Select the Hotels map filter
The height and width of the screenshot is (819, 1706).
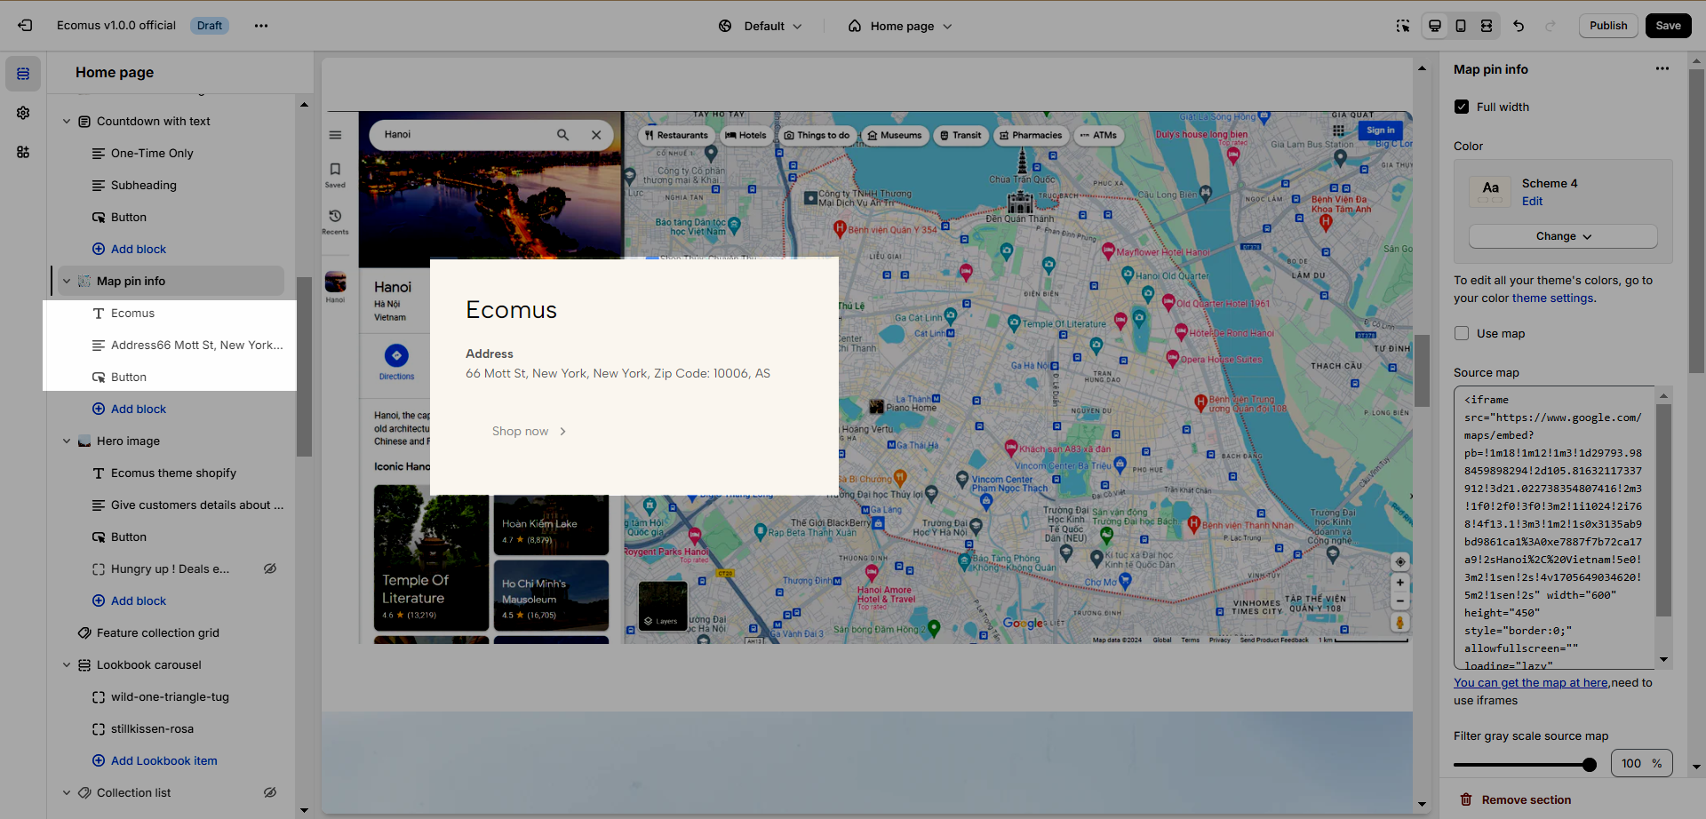(745, 135)
